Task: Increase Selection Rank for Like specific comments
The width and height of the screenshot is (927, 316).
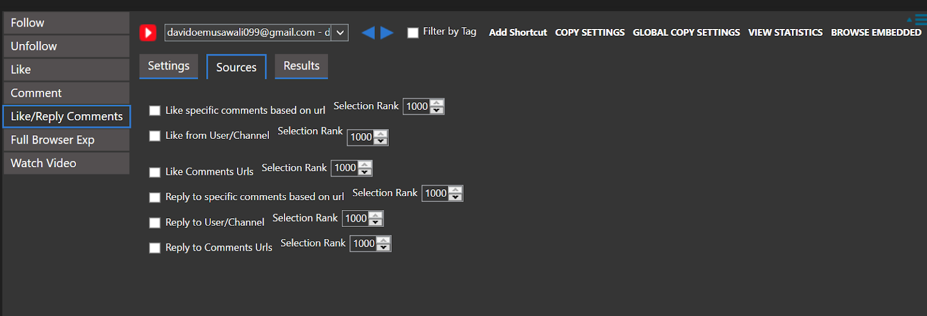Action: (x=437, y=103)
